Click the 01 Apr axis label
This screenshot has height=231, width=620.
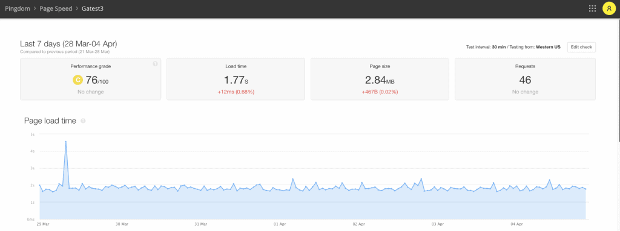click(x=280, y=224)
